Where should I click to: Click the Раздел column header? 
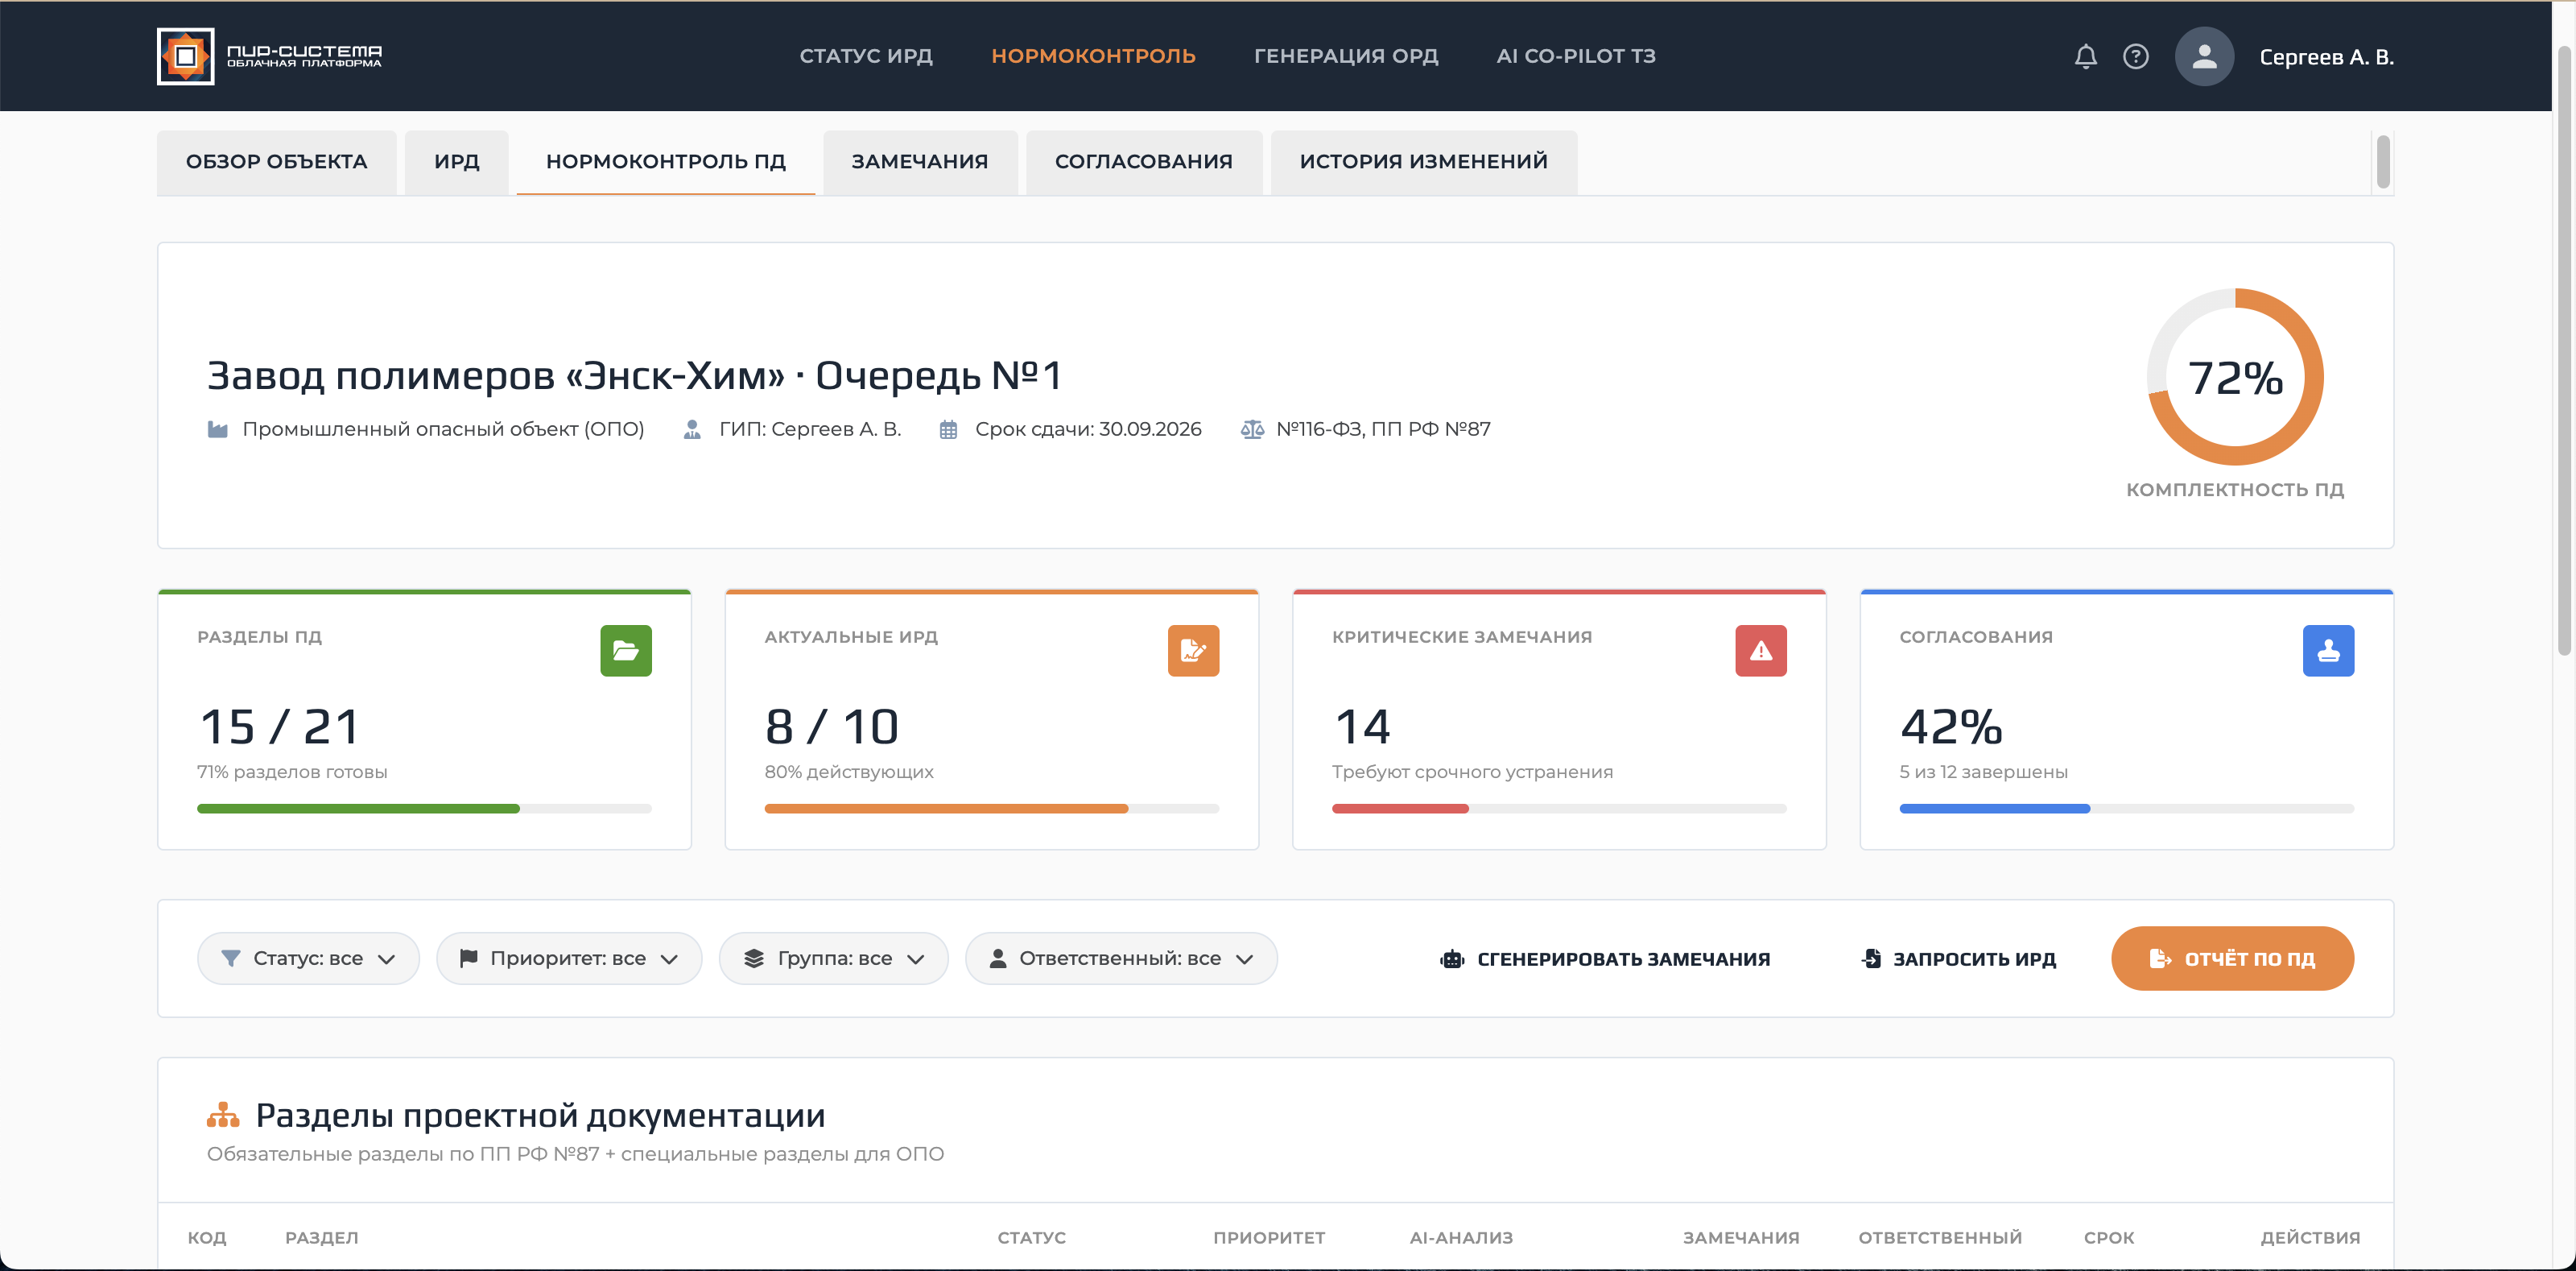[321, 1238]
